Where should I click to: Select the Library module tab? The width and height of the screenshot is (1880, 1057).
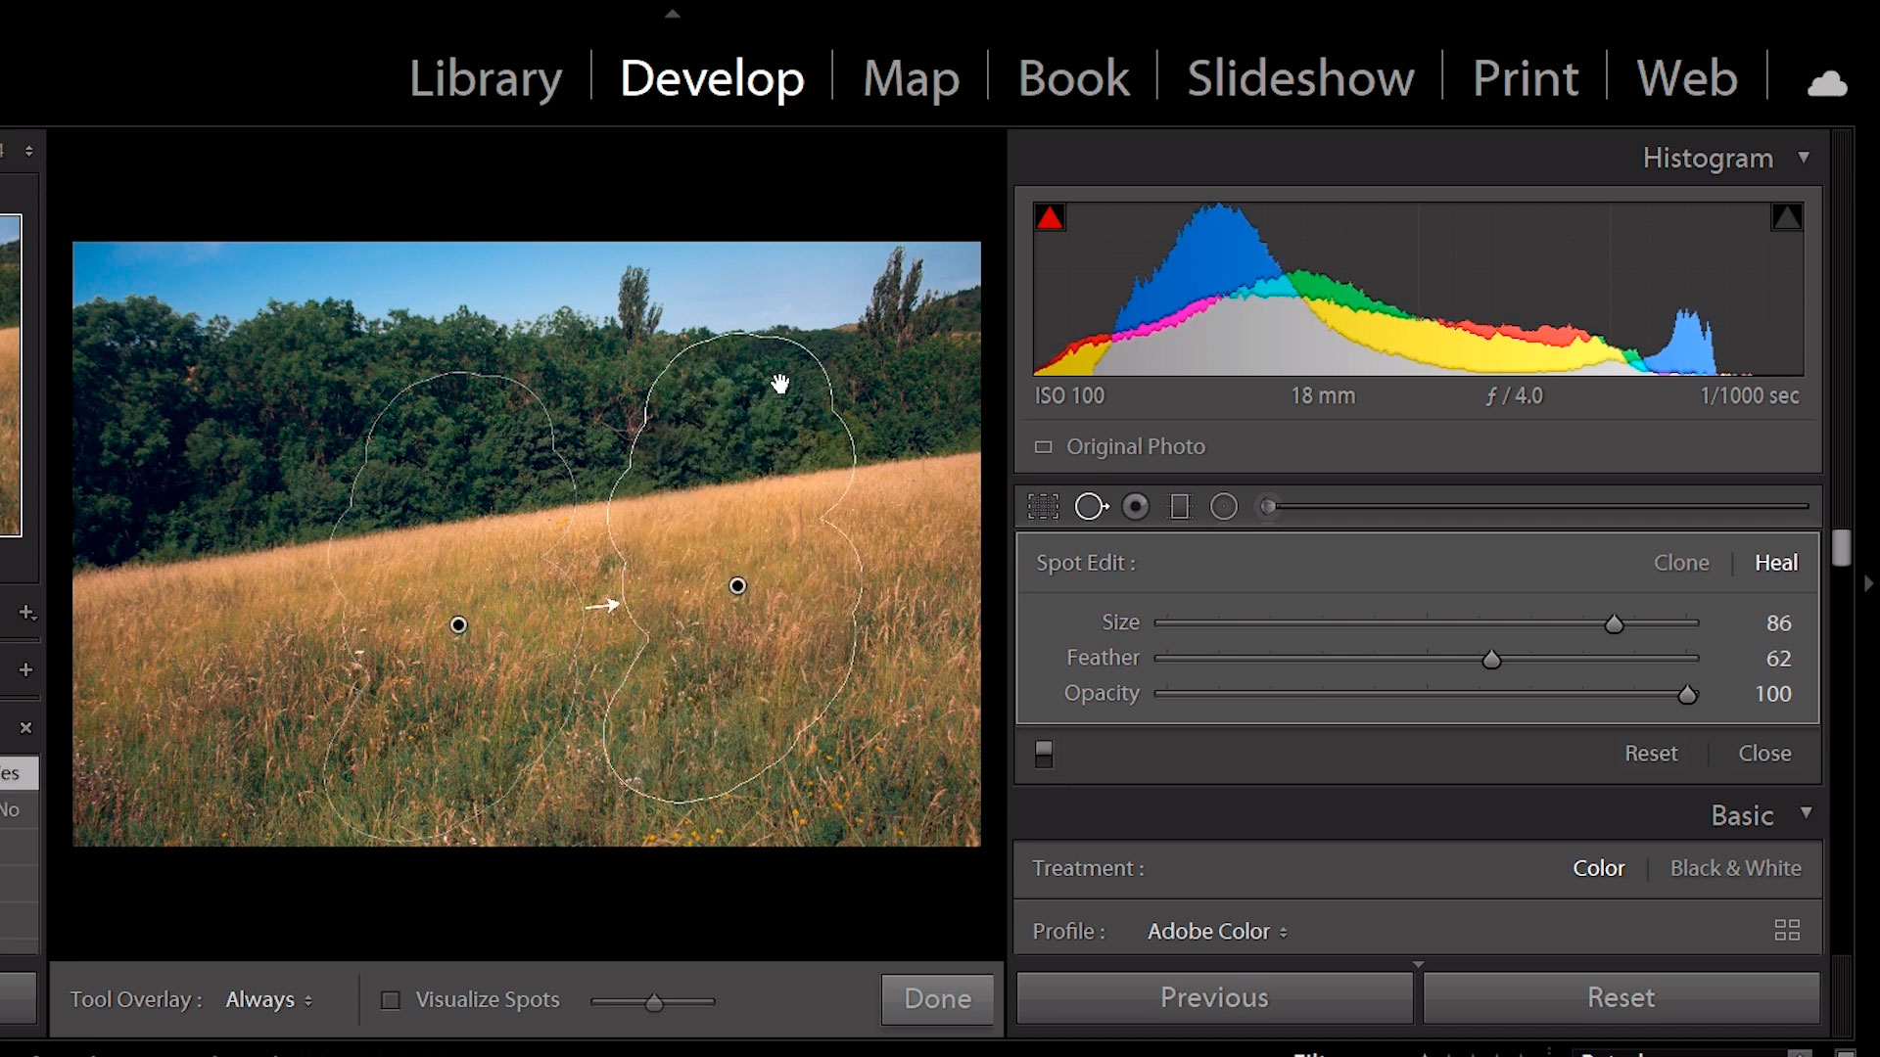pyautogui.click(x=486, y=77)
